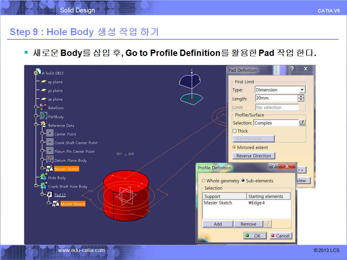Viewport: 347px width, 260px height.
Task: Click the PartBody icon in tree
Action: click(x=43, y=117)
